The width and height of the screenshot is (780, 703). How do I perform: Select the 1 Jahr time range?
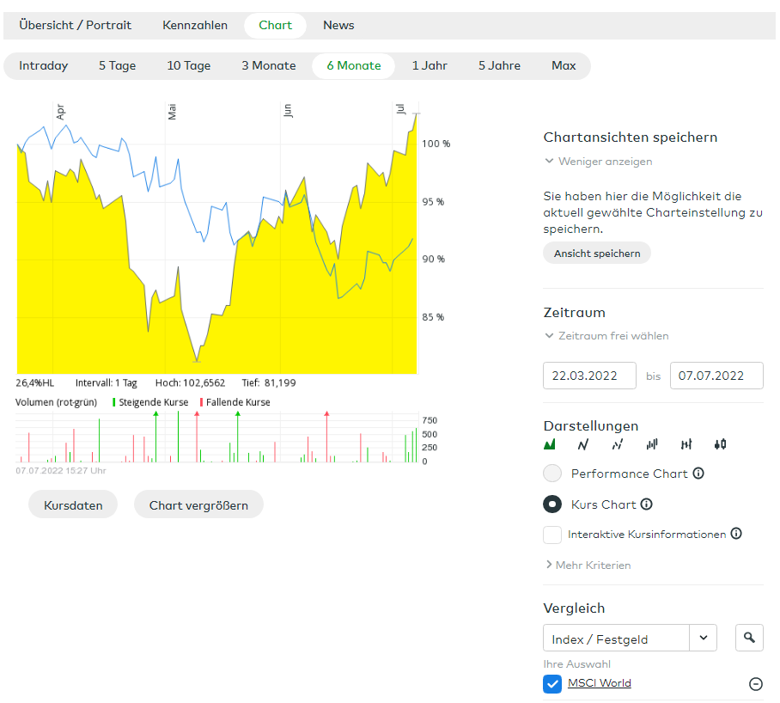click(x=430, y=66)
